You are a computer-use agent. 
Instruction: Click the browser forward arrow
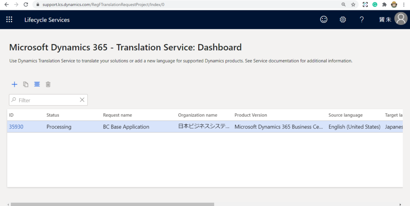tap(16, 4)
